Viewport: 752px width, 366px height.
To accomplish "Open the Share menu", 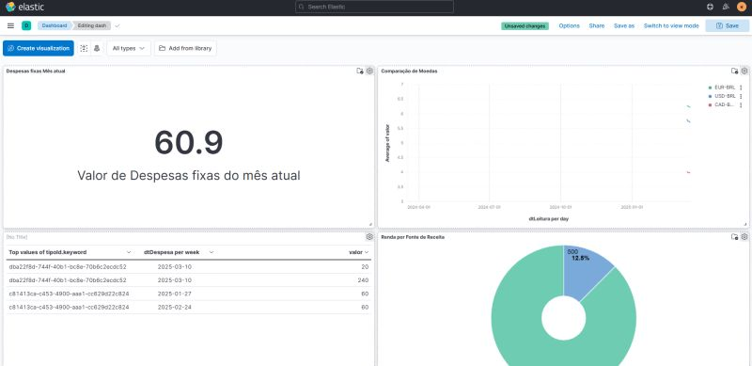I will 597,26.
